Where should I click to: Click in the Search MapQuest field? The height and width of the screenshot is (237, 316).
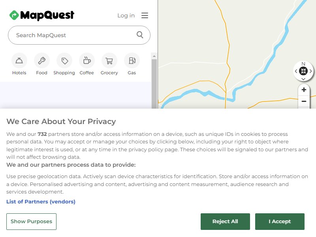(x=75, y=35)
